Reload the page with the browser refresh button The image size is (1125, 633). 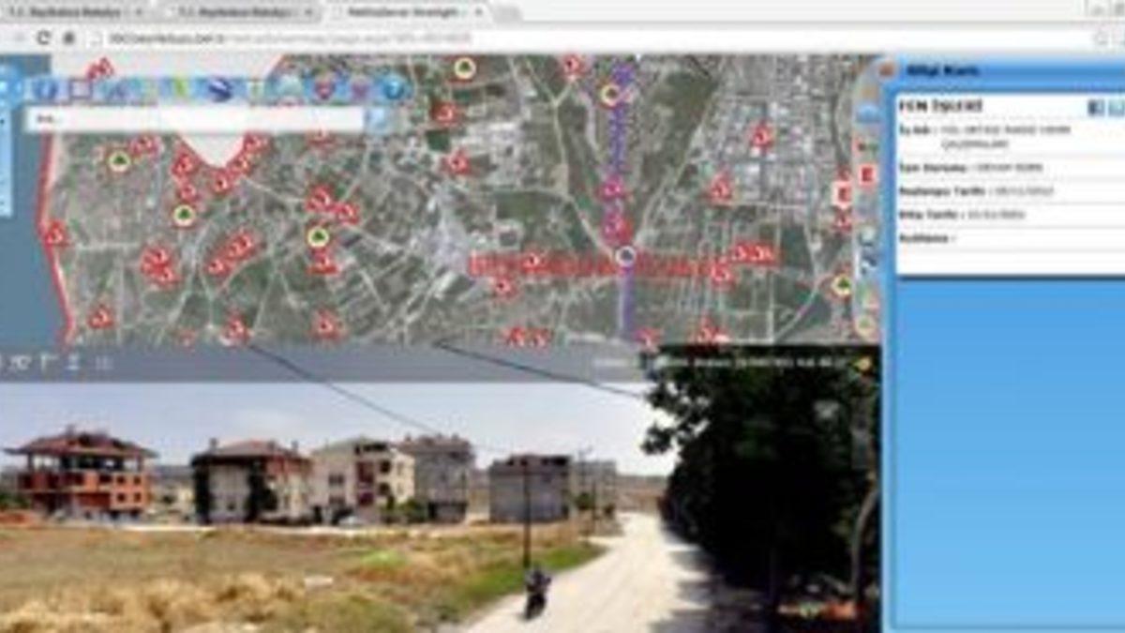coord(43,38)
